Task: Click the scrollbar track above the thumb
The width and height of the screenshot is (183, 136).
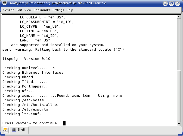Action: click(179, 44)
